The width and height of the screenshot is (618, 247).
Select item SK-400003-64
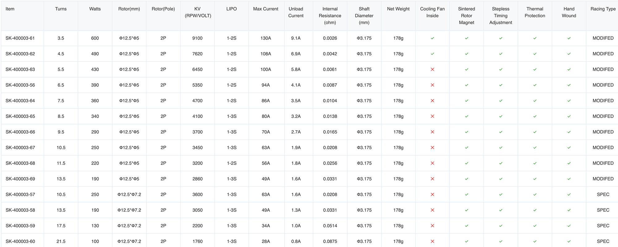pos(20,101)
